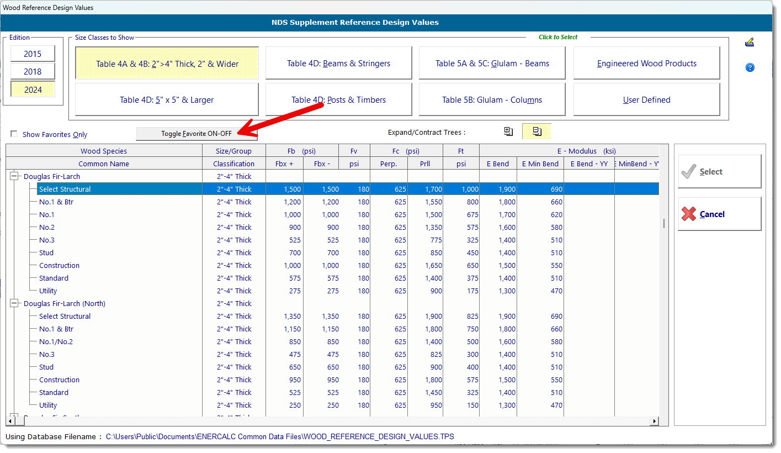Click the horizontal scrollbar left arrow
Screen dimensions: 781x453
click(10, 421)
